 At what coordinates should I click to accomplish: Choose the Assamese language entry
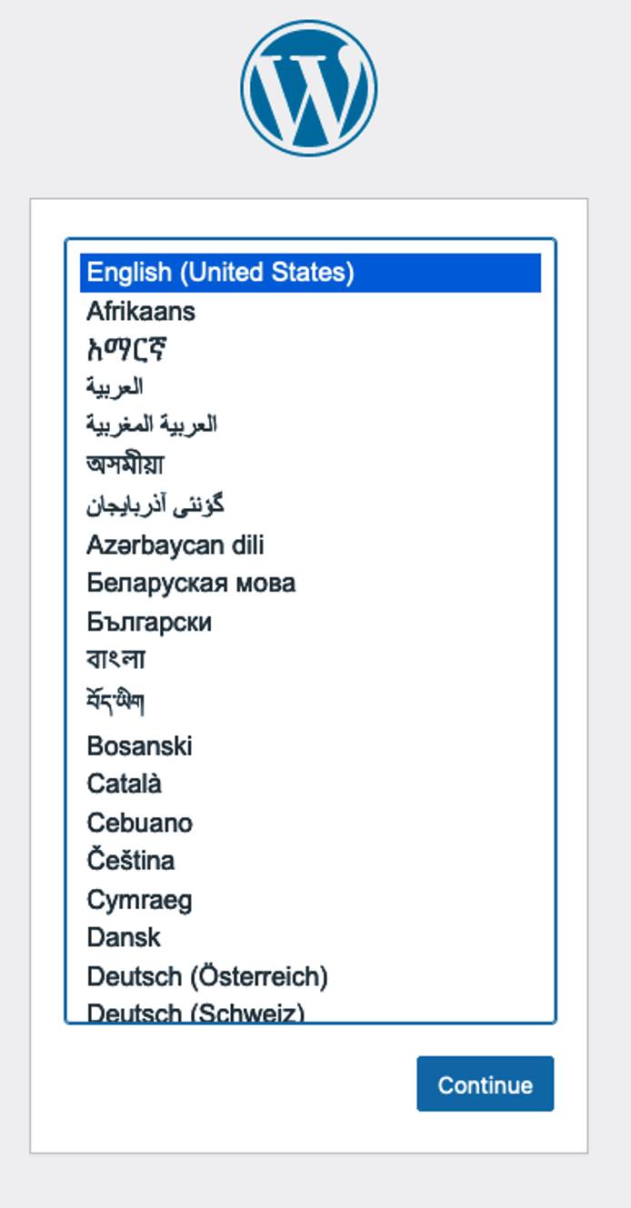point(127,462)
